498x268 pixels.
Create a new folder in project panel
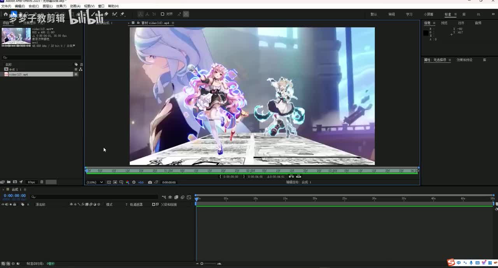click(x=9, y=182)
